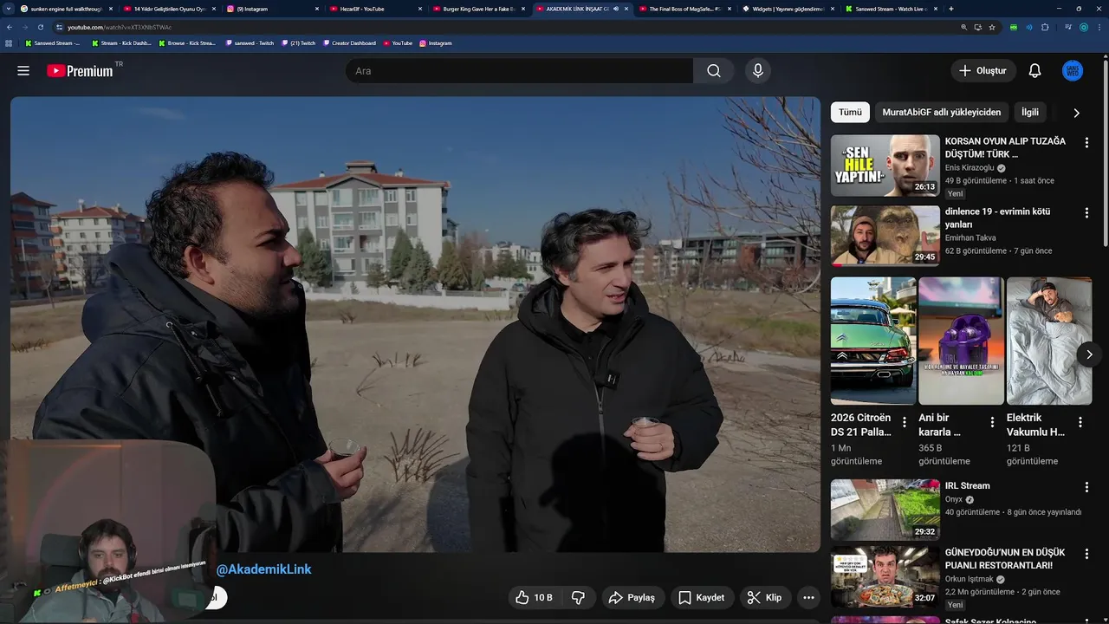
Task: Open the YouTube guide hamburger menu
Action: [23, 71]
